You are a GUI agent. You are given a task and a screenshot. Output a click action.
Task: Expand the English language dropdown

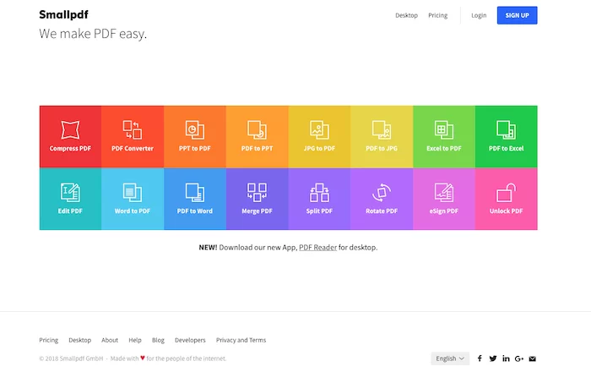450,358
